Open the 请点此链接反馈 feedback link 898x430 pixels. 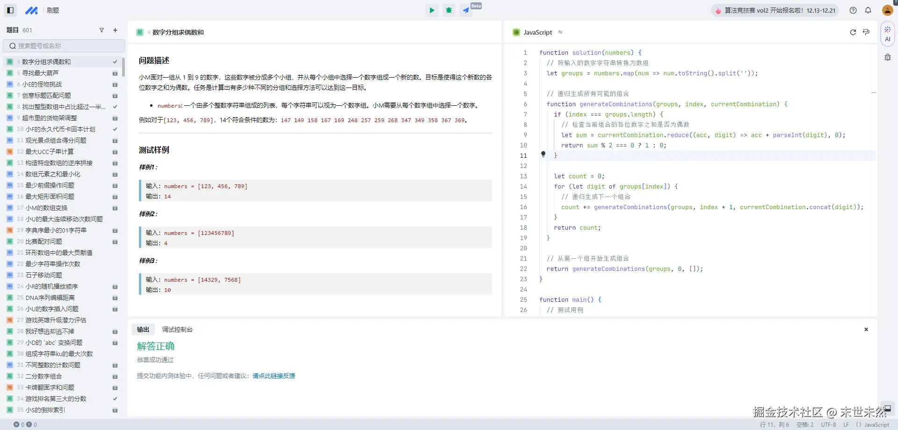point(274,376)
